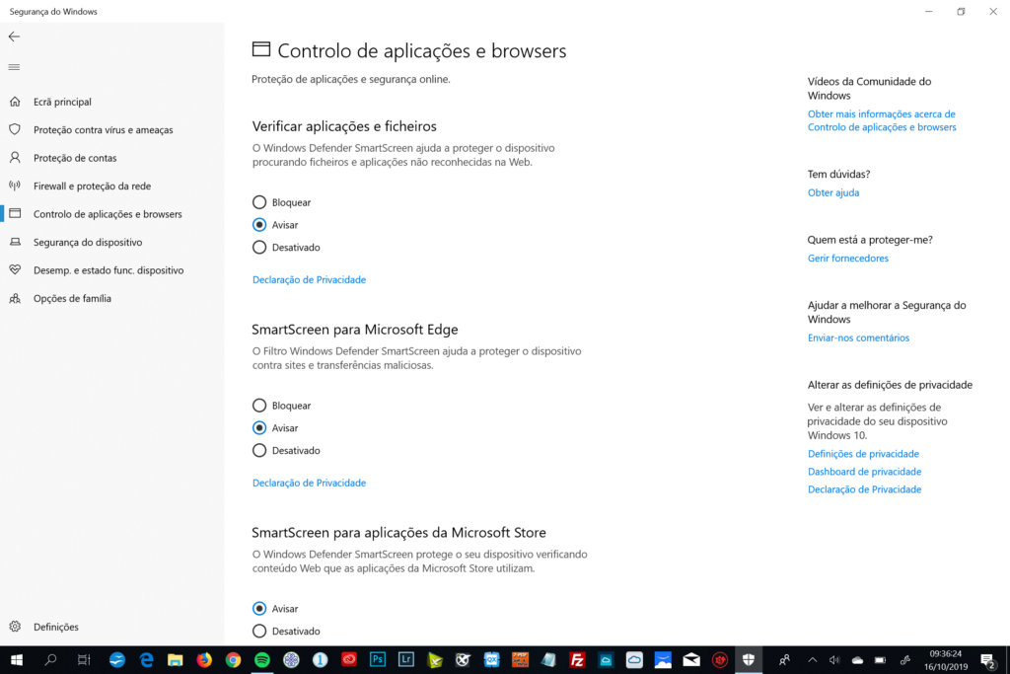Click the People icon in the taskbar
Screen dimensions: 1010x674
coord(784,660)
